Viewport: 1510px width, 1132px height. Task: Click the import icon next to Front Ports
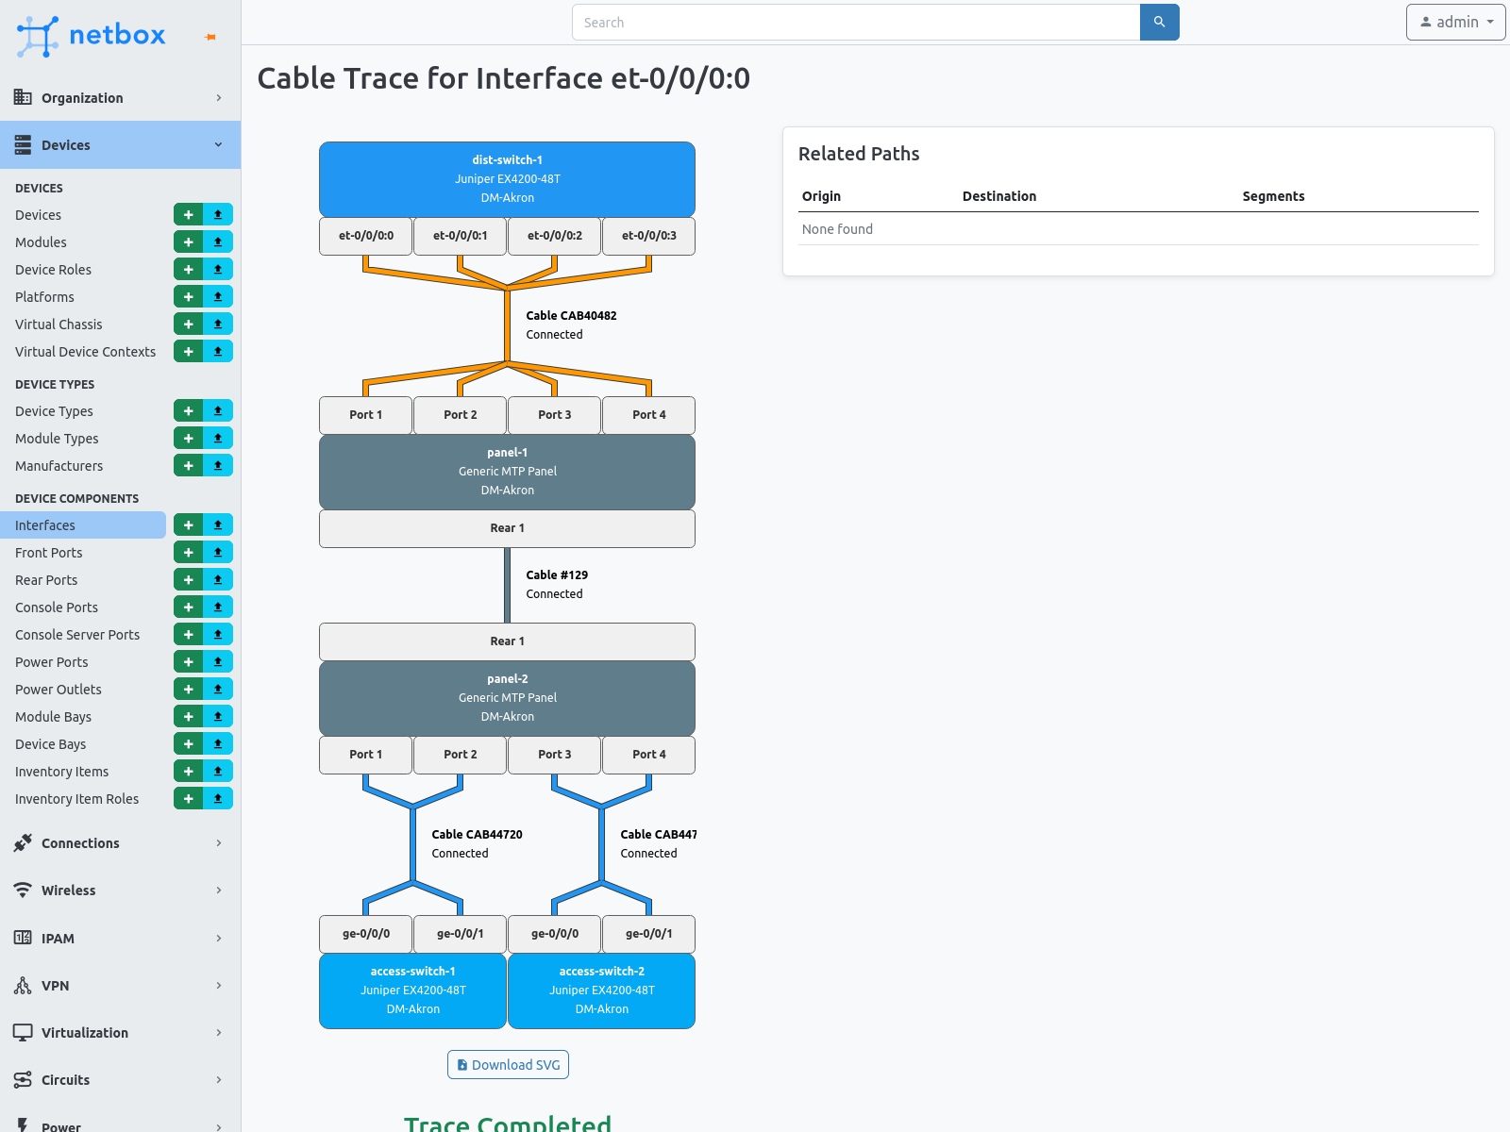pos(217,552)
